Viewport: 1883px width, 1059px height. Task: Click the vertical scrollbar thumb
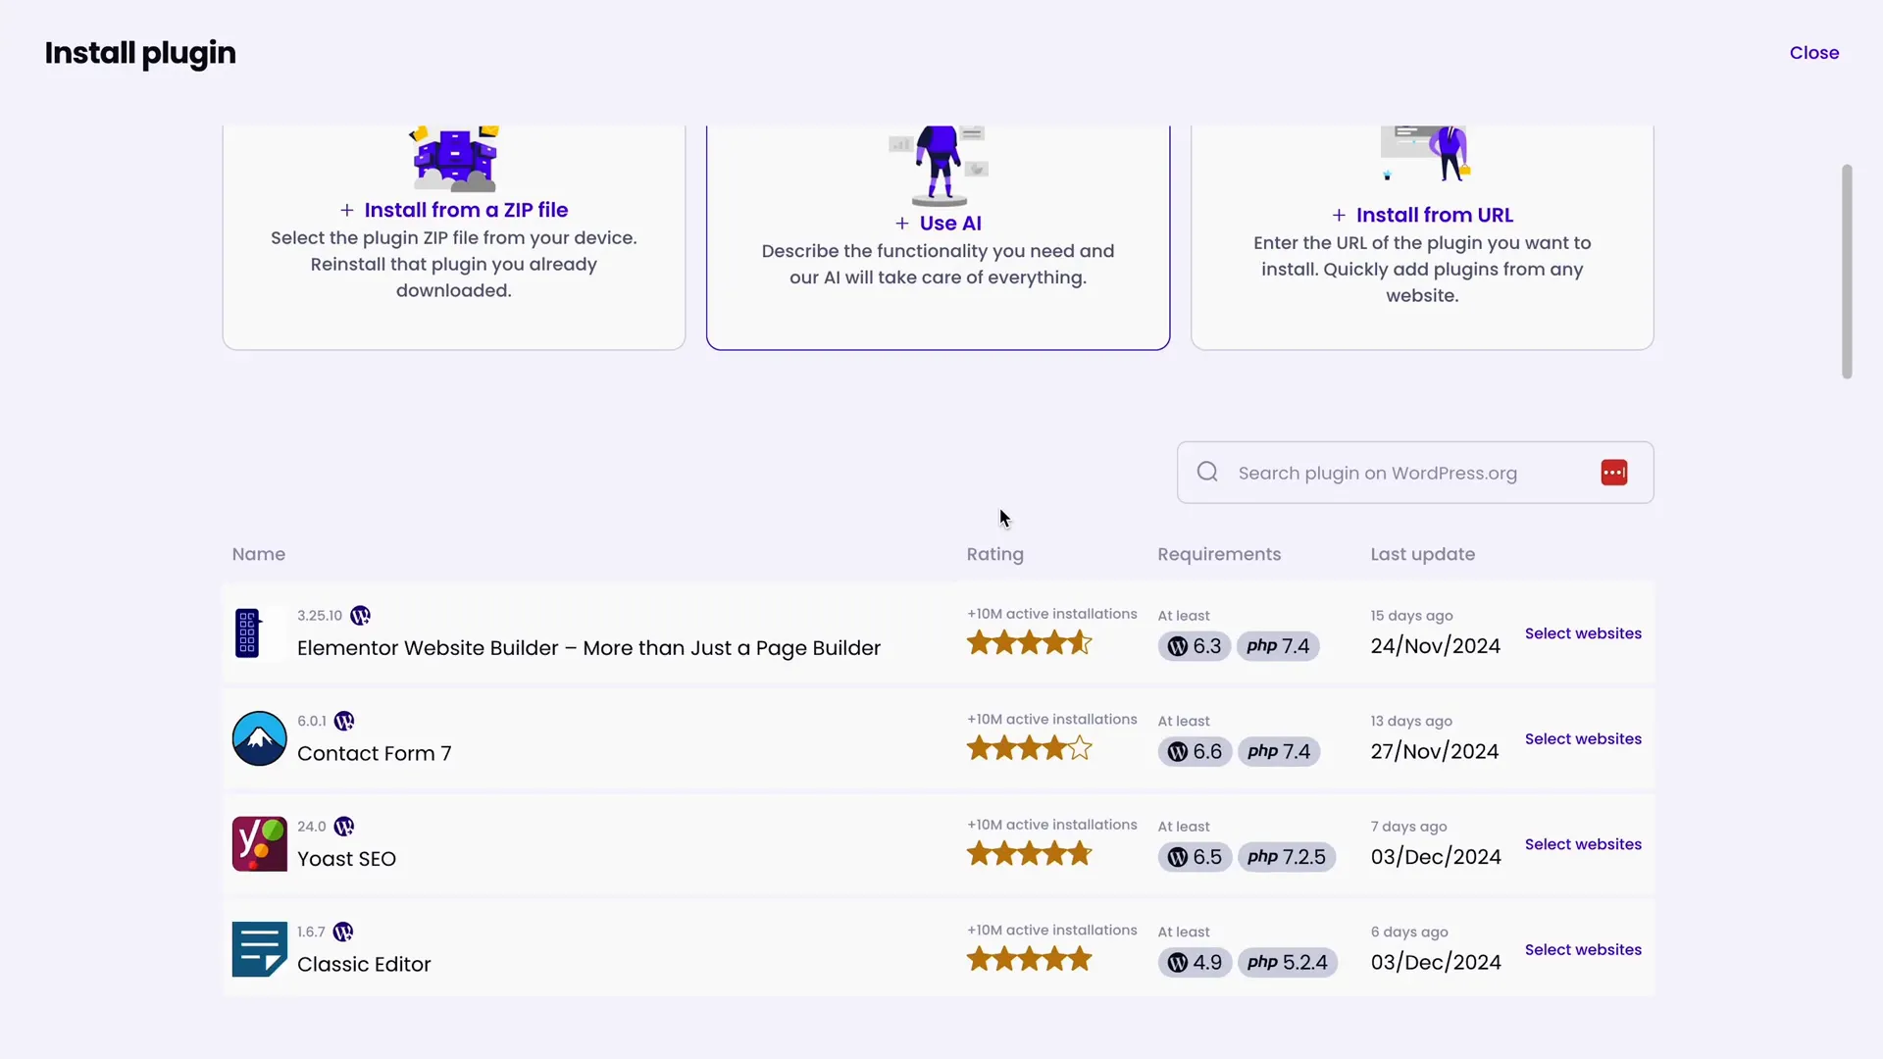pos(1847,272)
